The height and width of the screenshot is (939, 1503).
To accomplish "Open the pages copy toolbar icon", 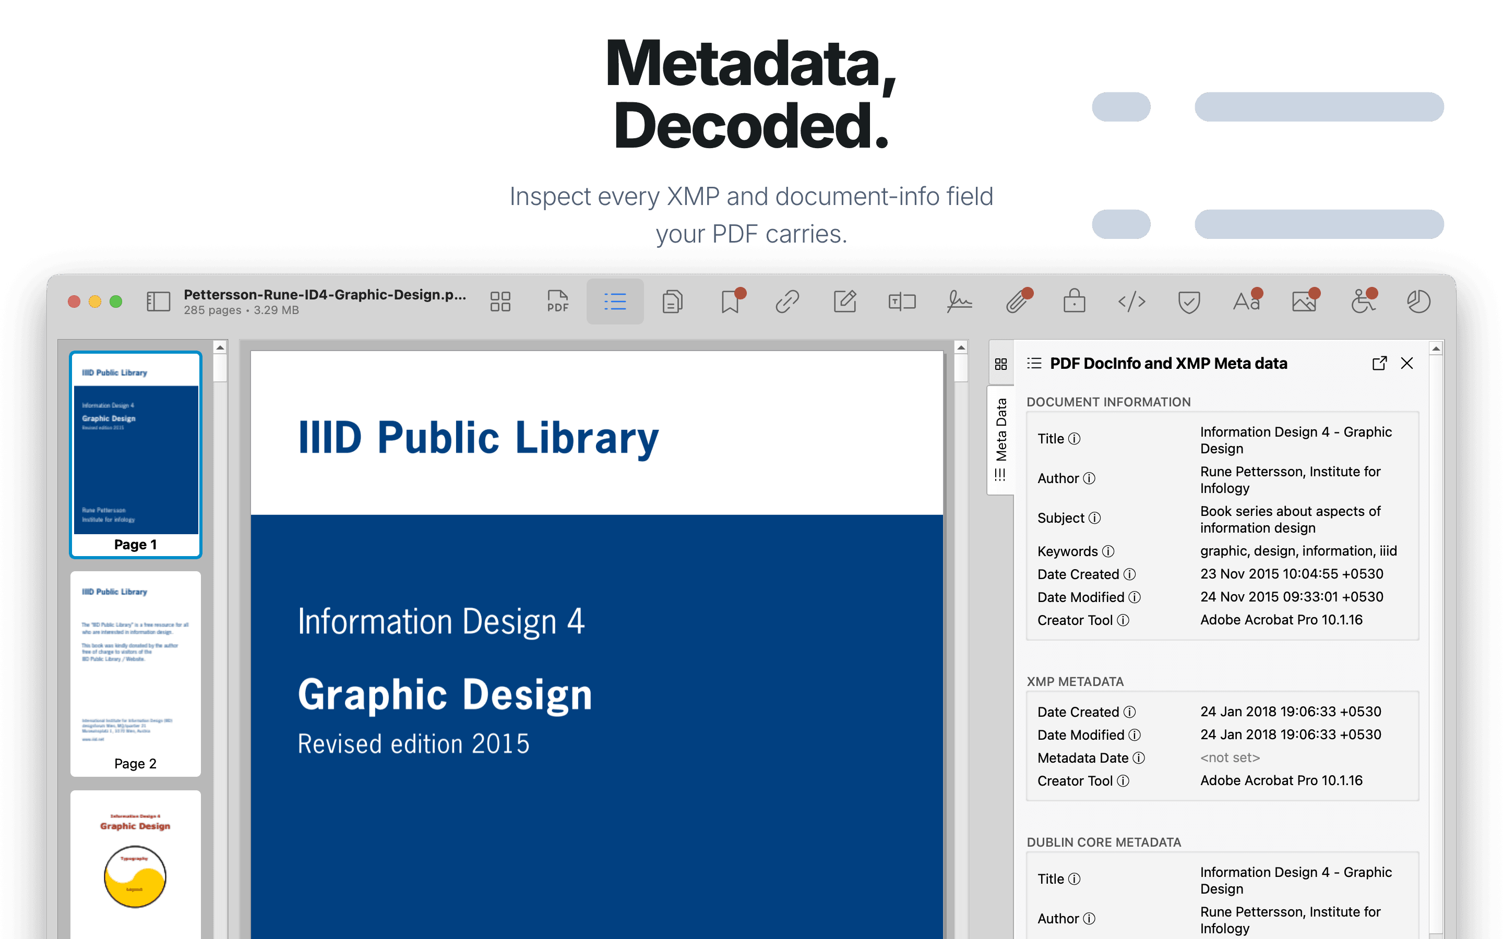I will [x=672, y=302].
